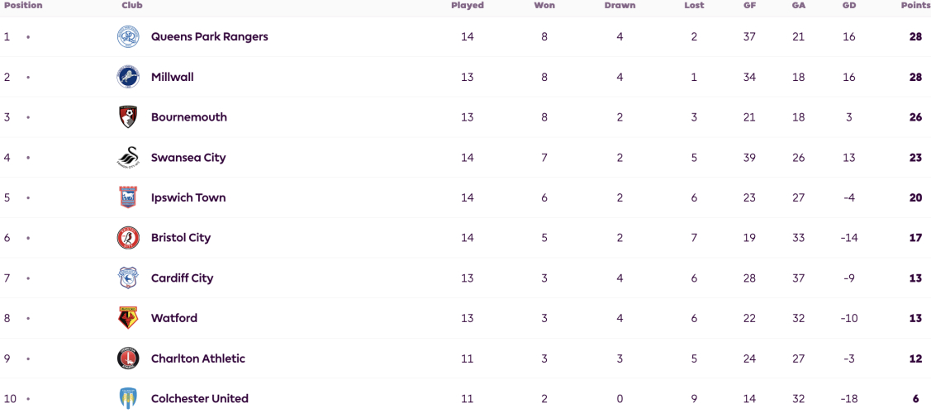Screen dimensions: 931x413
Task: Click the Won column header
Action: pyautogui.click(x=544, y=5)
